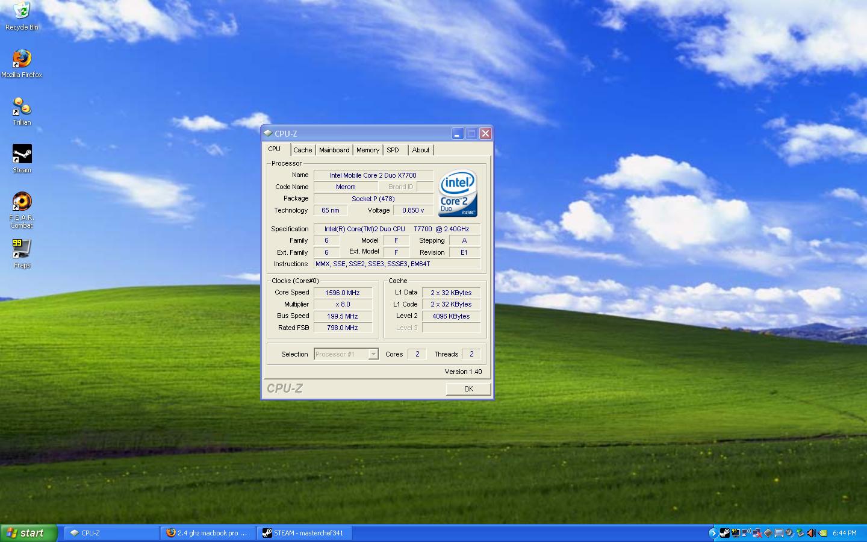Click the disconnected network tray icon
This screenshot has width=867, height=542.
757,533
